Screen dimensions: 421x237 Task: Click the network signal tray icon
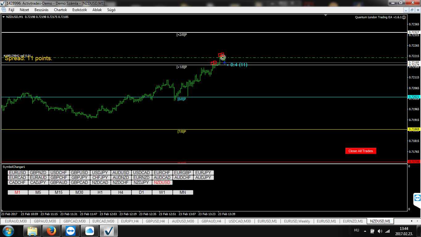coord(387,231)
